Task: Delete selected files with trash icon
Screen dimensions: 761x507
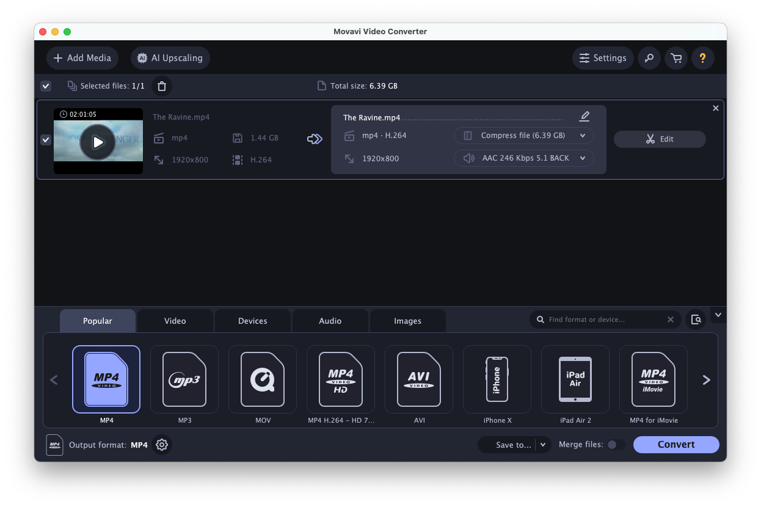Action: point(162,86)
